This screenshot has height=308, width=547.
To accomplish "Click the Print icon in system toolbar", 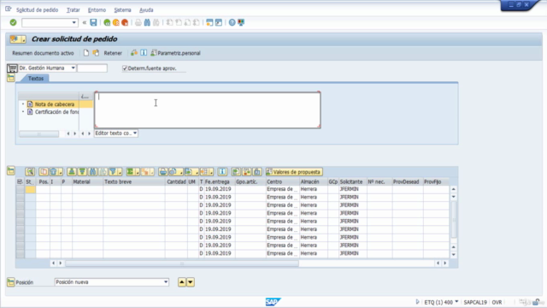I will point(138,22).
